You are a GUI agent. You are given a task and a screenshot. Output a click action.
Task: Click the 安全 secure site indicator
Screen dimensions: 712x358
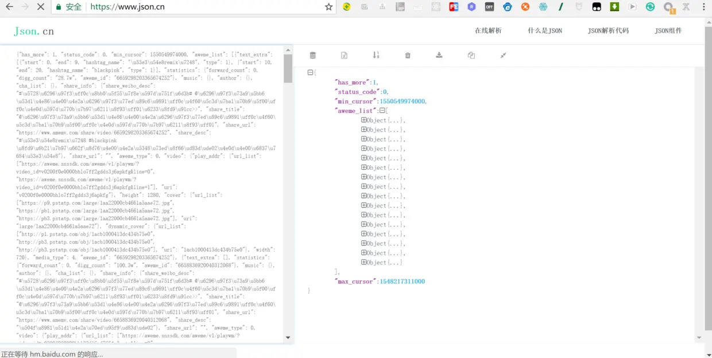pyautogui.click(x=69, y=7)
